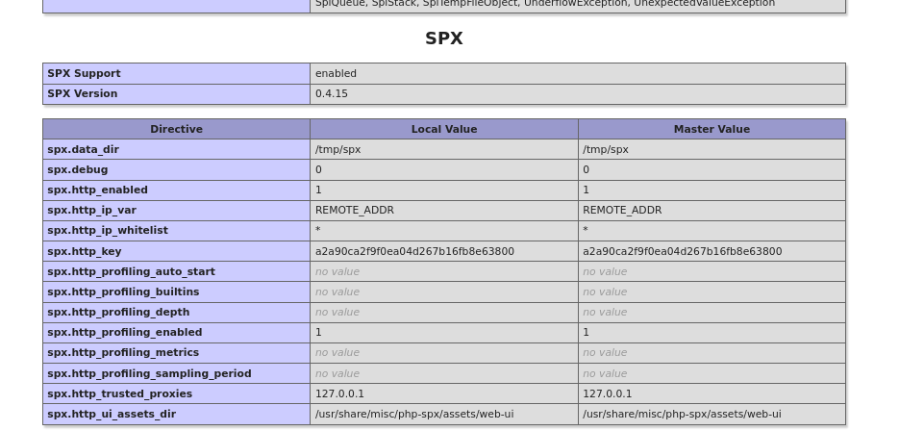
Task: Click Local 'no value' for spx.http_profiling_builtins
Action: [337, 292]
